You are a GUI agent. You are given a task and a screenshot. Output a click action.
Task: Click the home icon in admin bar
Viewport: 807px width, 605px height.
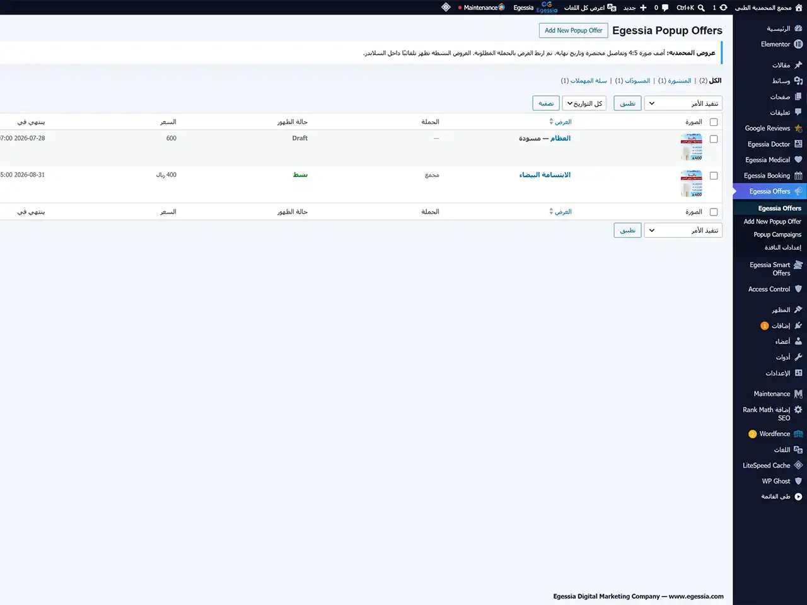click(x=798, y=8)
